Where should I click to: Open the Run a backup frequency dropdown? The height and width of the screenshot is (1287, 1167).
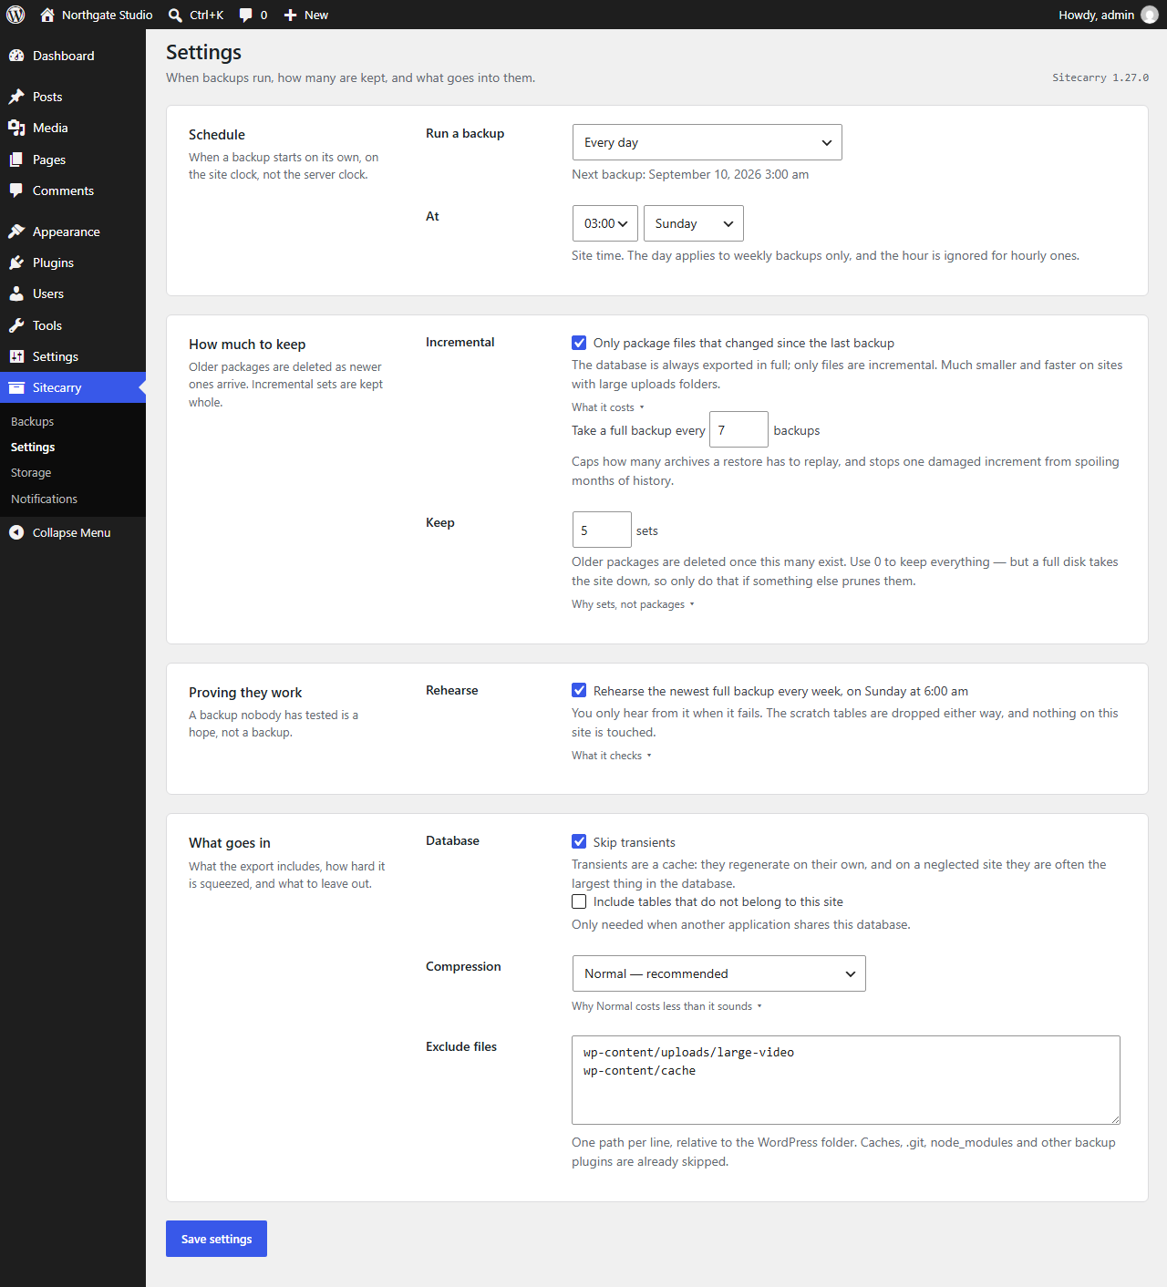tap(707, 142)
